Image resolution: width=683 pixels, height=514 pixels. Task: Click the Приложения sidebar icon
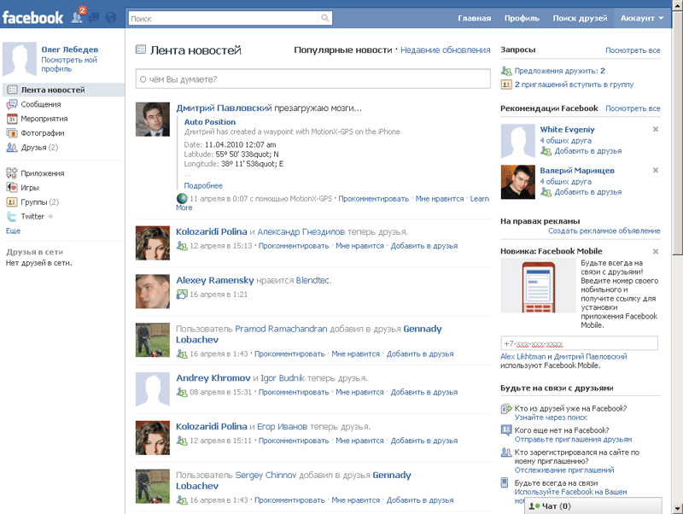tap(12, 173)
